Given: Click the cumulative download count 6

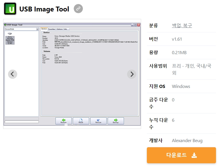Looking at the screenshot, I should [x=173, y=120].
